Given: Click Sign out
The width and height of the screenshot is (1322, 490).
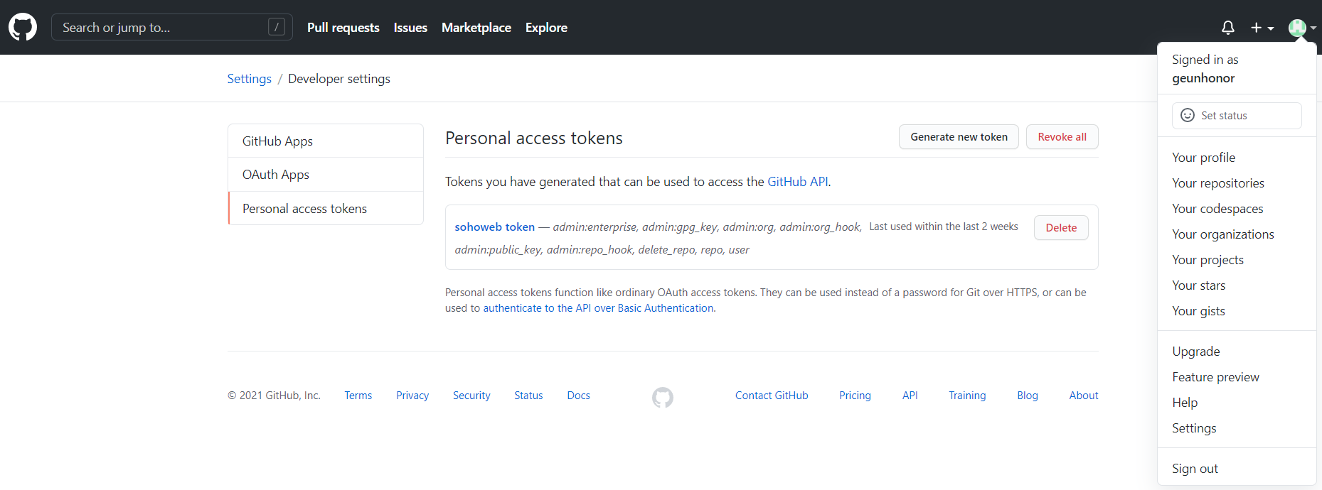Looking at the screenshot, I should click(1237, 469).
